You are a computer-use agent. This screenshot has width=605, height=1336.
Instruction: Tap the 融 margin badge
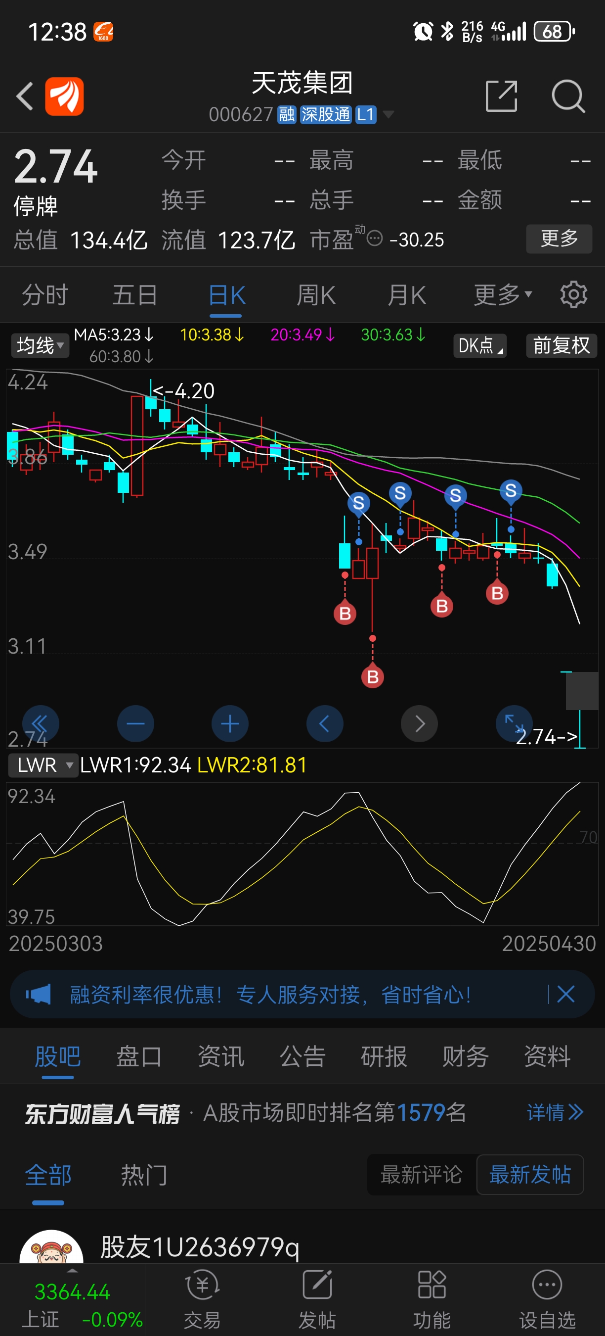[x=287, y=114]
